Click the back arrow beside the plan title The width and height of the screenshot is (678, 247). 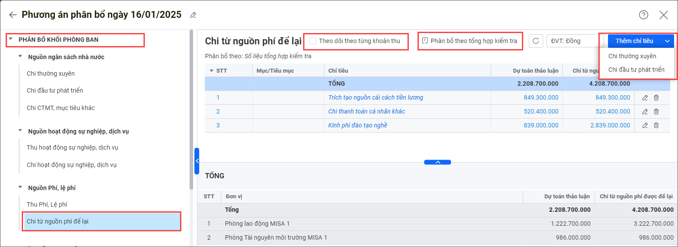tap(13, 15)
